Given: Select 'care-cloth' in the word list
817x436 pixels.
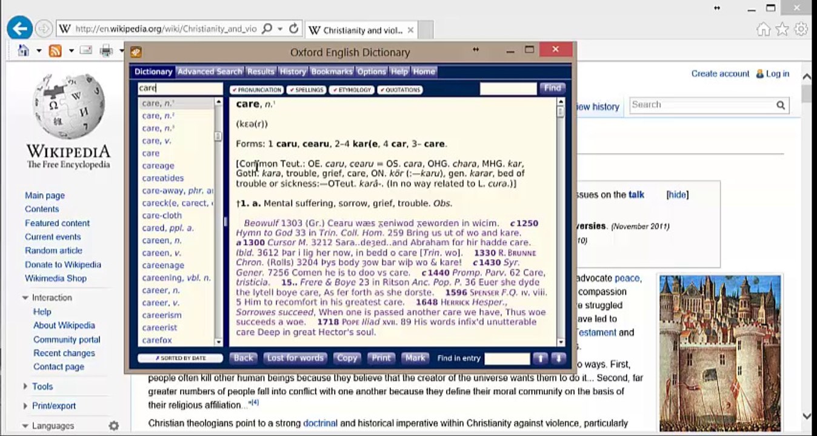Looking at the screenshot, I should 162,216.
